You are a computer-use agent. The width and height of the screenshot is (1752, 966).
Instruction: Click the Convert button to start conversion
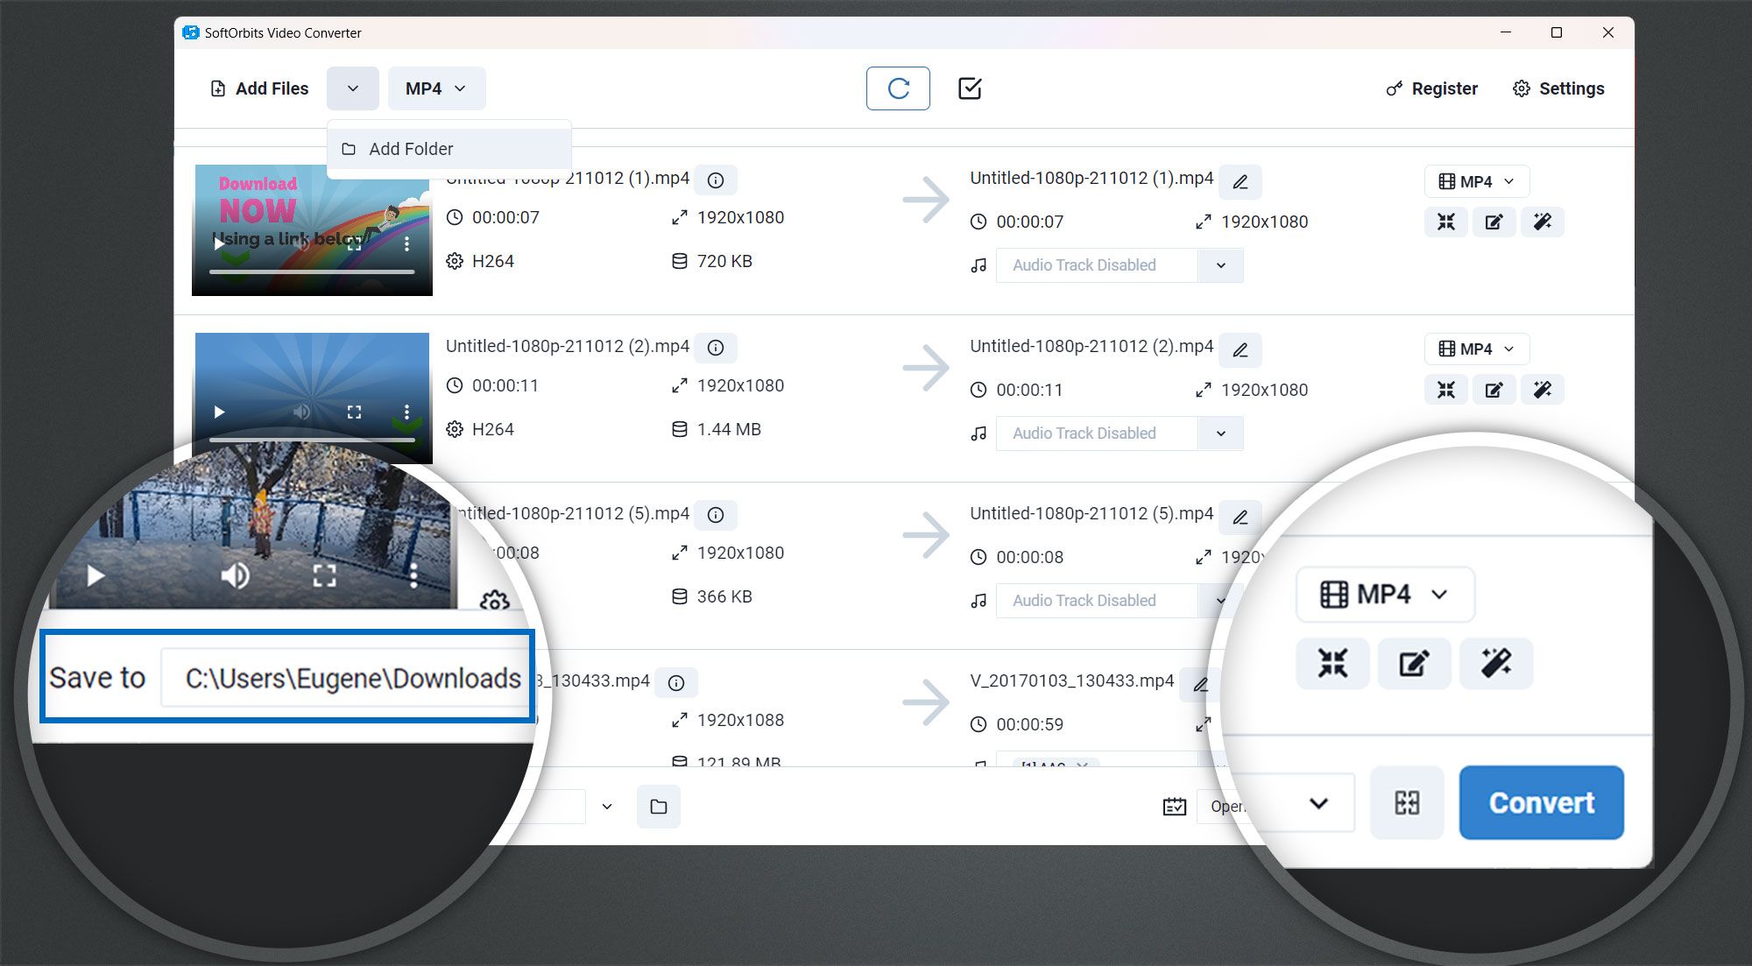(x=1540, y=802)
